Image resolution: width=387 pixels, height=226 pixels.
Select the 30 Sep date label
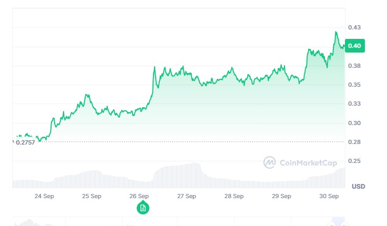point(329,196)
